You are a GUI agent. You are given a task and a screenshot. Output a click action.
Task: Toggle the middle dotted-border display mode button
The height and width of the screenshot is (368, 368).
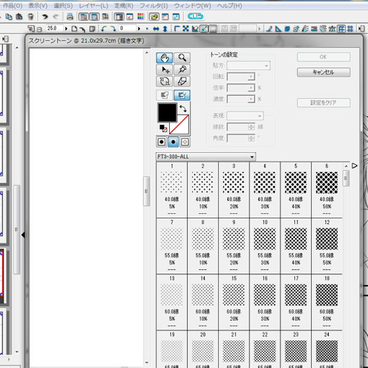173,142
